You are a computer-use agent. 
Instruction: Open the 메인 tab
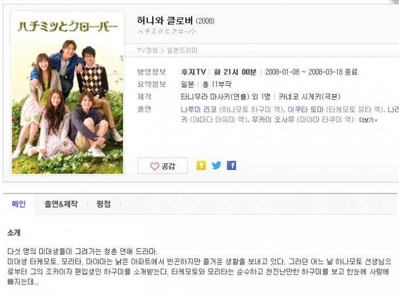click(x=19, y=204)
